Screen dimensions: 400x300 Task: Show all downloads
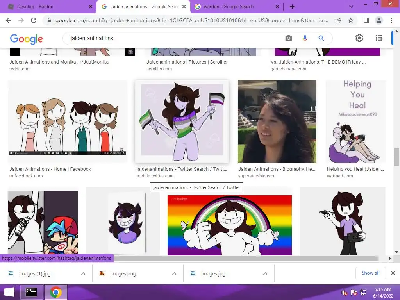click(x=370, y=273)
